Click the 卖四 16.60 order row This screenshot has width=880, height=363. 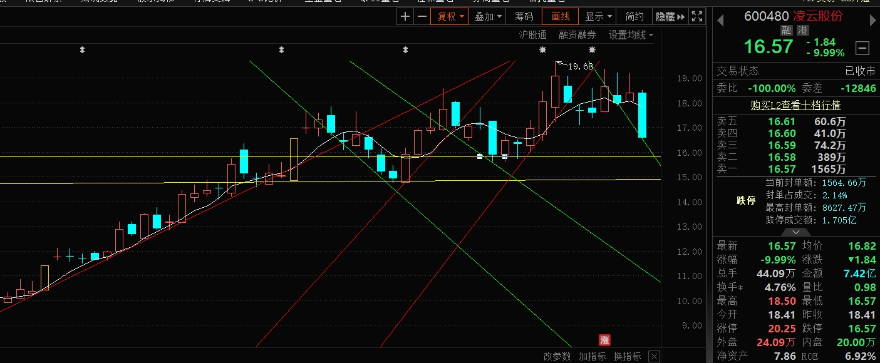[796, 133]
